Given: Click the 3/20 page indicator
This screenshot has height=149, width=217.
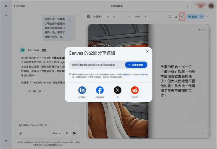Looking at the screenshot, I should tap(137, 17).
